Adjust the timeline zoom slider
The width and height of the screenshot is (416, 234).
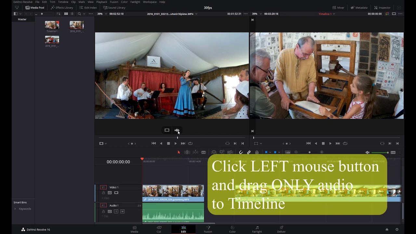(x=309, y=152)
